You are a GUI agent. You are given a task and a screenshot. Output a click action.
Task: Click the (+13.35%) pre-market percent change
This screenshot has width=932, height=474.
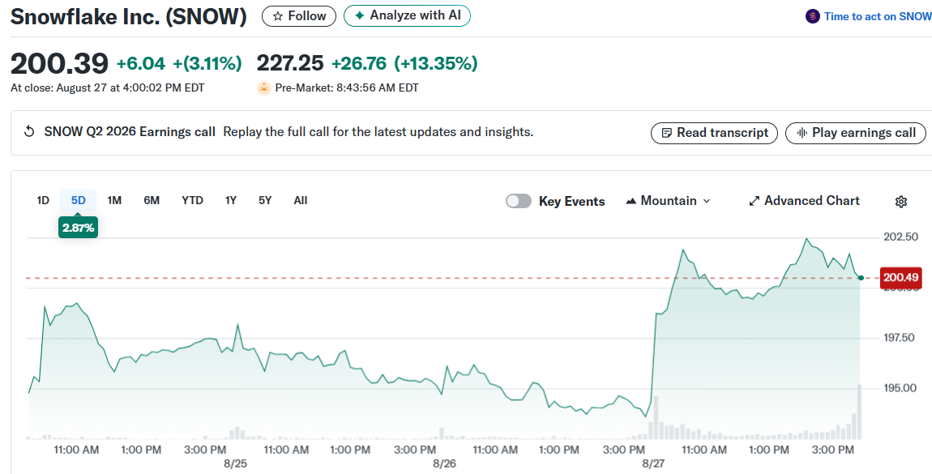click(436, 63)
